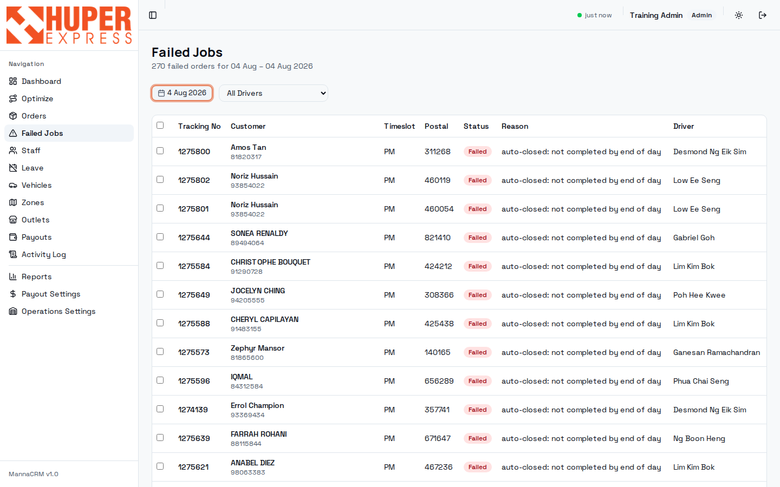Select row checkbox for order 1275584
The image size is (780, 487).
pos(160,266)
